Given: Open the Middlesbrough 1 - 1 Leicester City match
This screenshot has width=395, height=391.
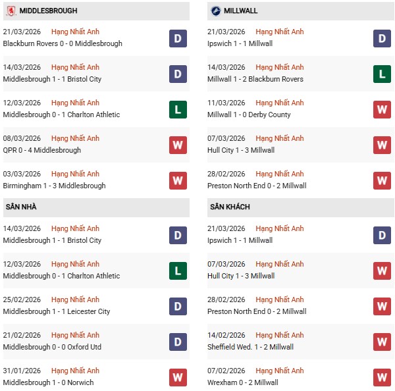Looking at the screenshot, I should 57,311.
